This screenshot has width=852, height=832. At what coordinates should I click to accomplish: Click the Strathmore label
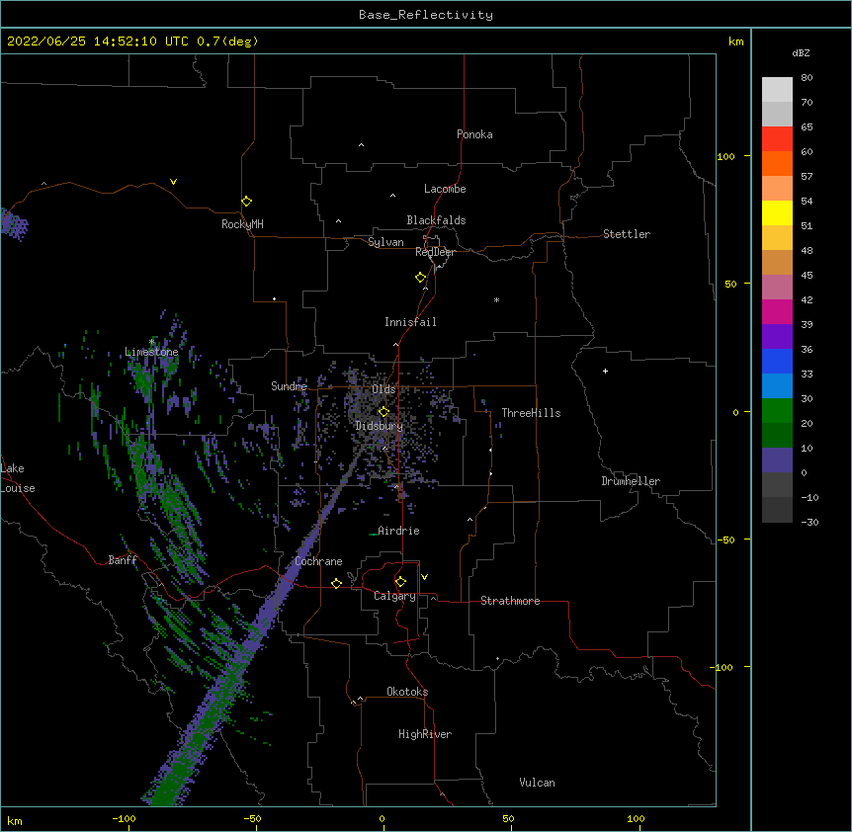pos(510,601)
